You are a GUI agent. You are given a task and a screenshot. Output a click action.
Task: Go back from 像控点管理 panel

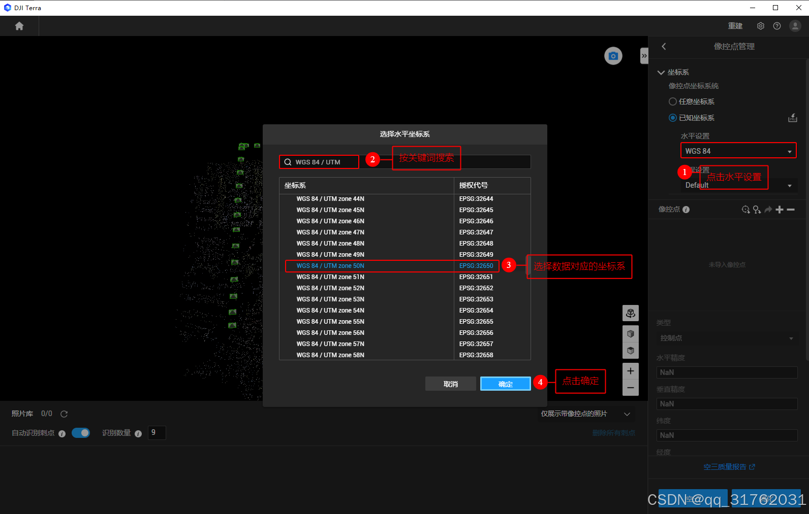[664, 46]
